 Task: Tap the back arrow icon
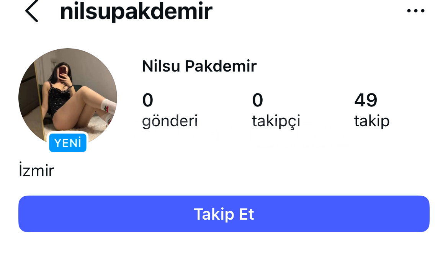tap(31, 11)
